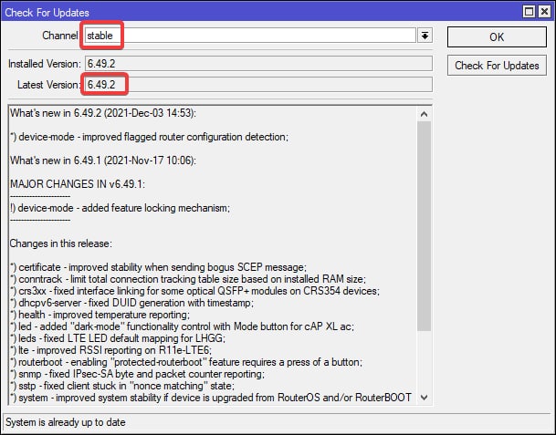
Task: Click the Check For Updates title bar text
Action: click(47, 13)
